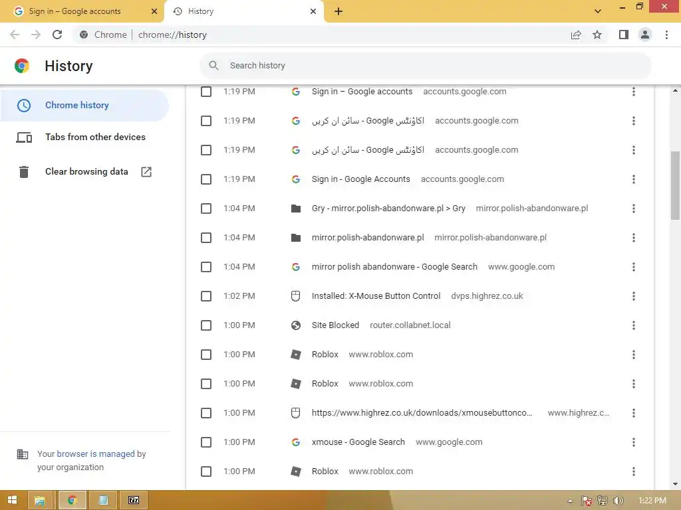Open the highrez.co.uk downloads history link
The height and width of the screenshot is (510, 681).
tap(422, 413)
